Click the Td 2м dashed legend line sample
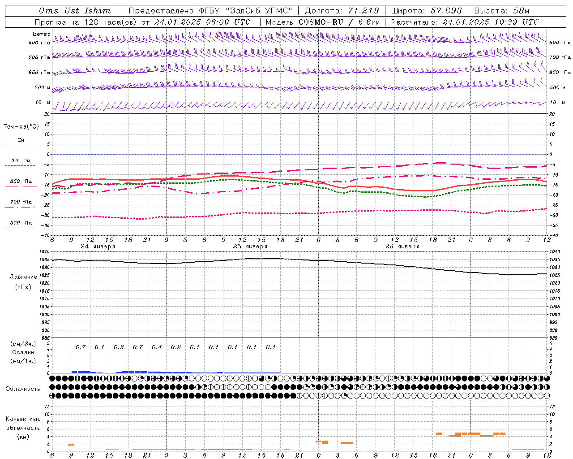Viewport: 573px width, 459px height. [21, 166]
